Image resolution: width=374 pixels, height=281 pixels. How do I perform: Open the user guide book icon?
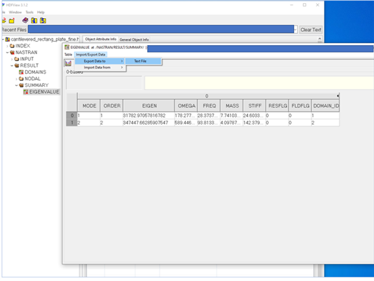[x=25, y=21]
